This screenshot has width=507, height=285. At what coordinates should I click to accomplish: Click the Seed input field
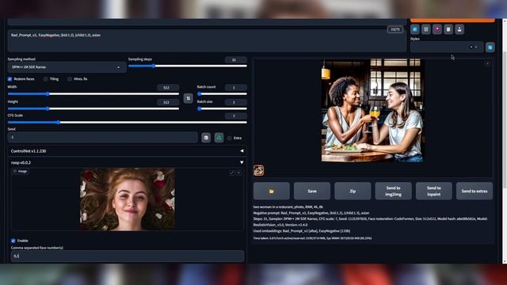coord(102,137)
